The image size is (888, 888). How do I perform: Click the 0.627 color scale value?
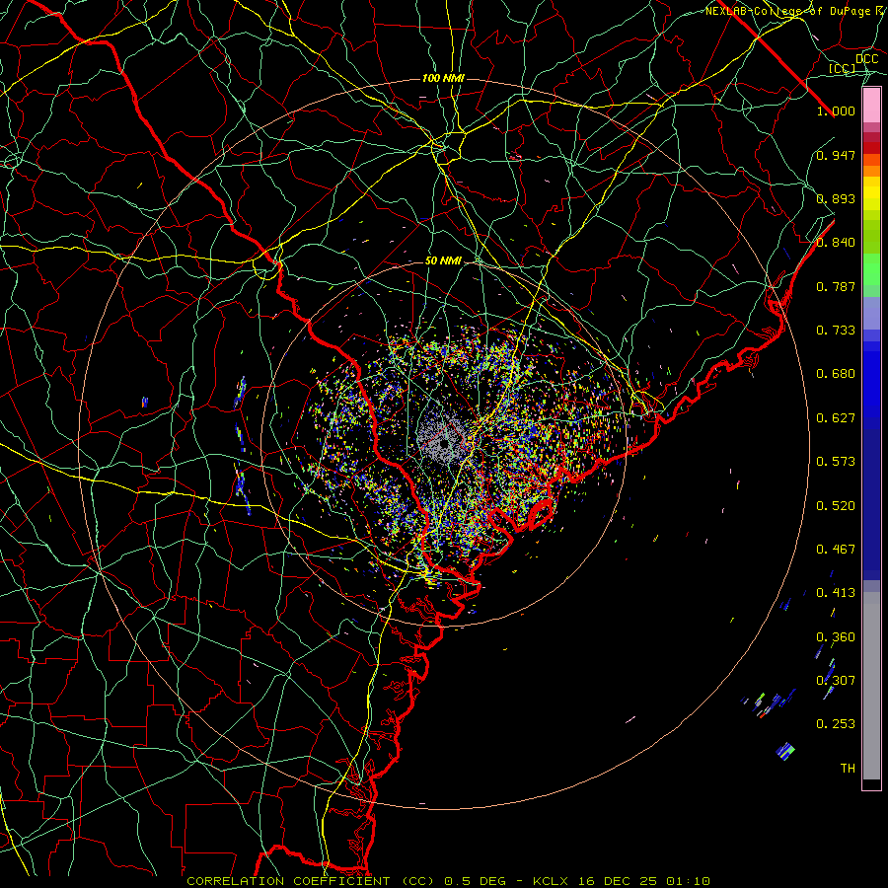click(836, 418)
